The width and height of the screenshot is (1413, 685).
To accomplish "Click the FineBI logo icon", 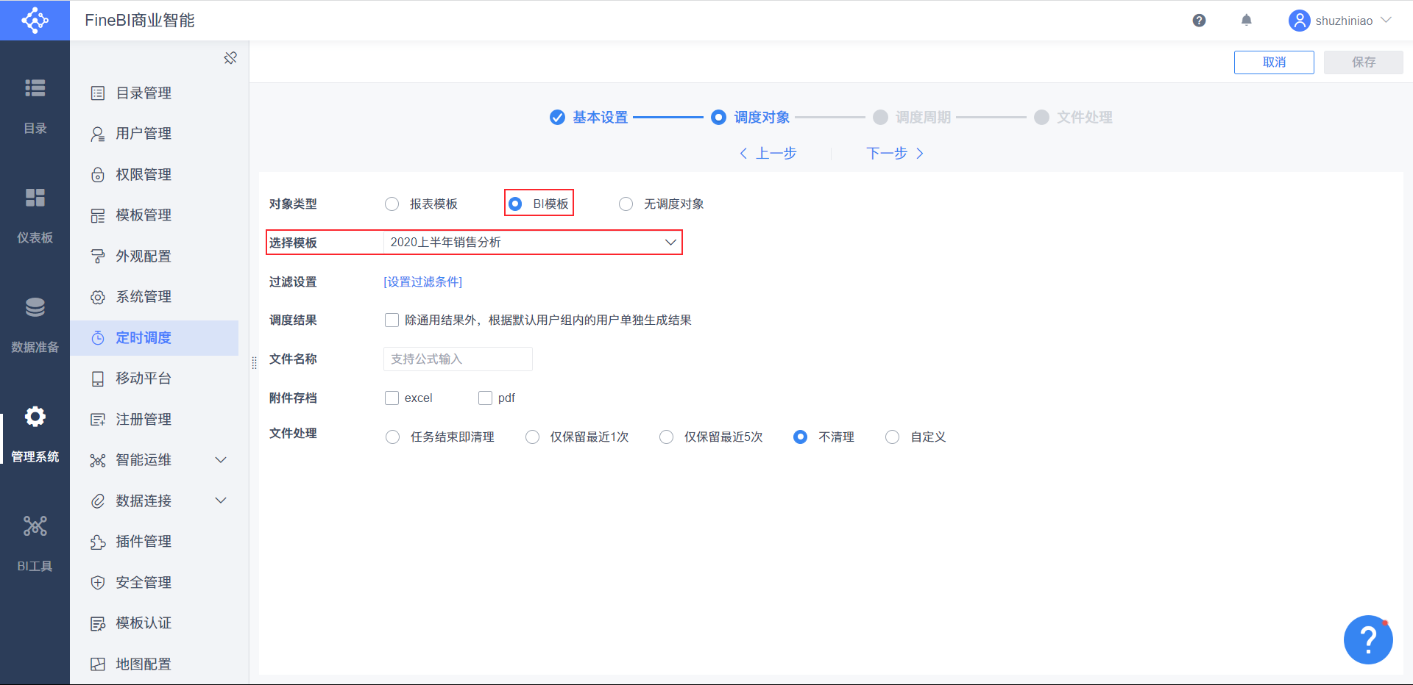I will [x=35, y=20].
